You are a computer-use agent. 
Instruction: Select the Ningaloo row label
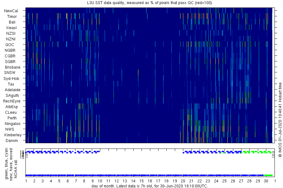pos(13,124)
